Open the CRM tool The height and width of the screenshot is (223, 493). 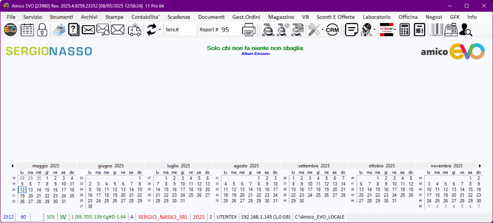[x=333, y=30]
